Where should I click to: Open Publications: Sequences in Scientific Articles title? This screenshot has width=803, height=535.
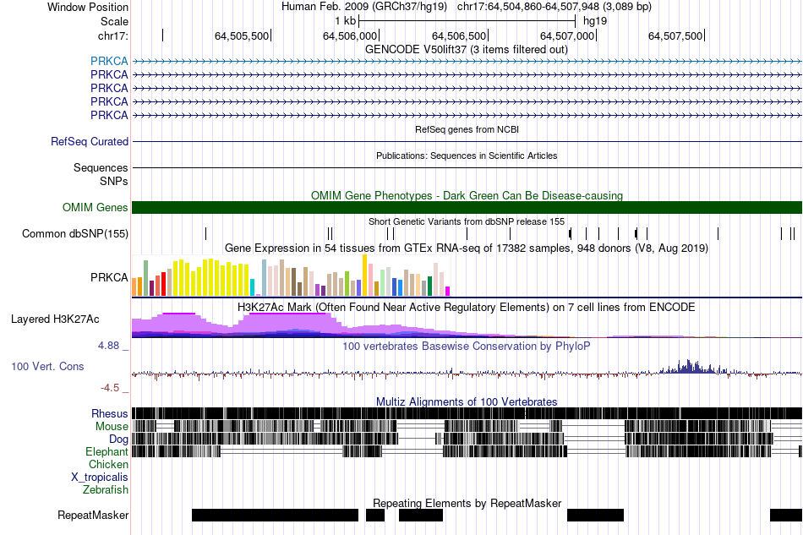(467, 156)
